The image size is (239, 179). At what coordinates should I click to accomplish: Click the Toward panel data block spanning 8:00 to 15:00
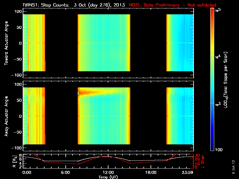[x=104, y=43]
